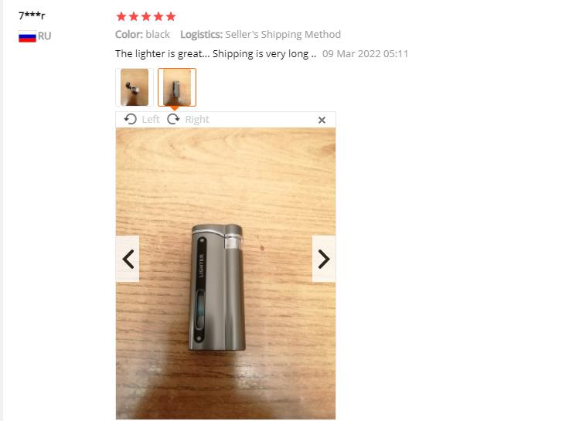Click the enlarged lighter photo
The width and height of the screenshot is (562, 421).
pos(226,273)
